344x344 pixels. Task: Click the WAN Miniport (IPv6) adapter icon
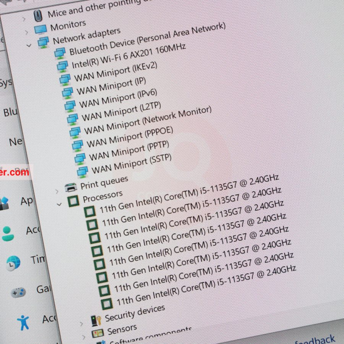(x=70, y=106)
